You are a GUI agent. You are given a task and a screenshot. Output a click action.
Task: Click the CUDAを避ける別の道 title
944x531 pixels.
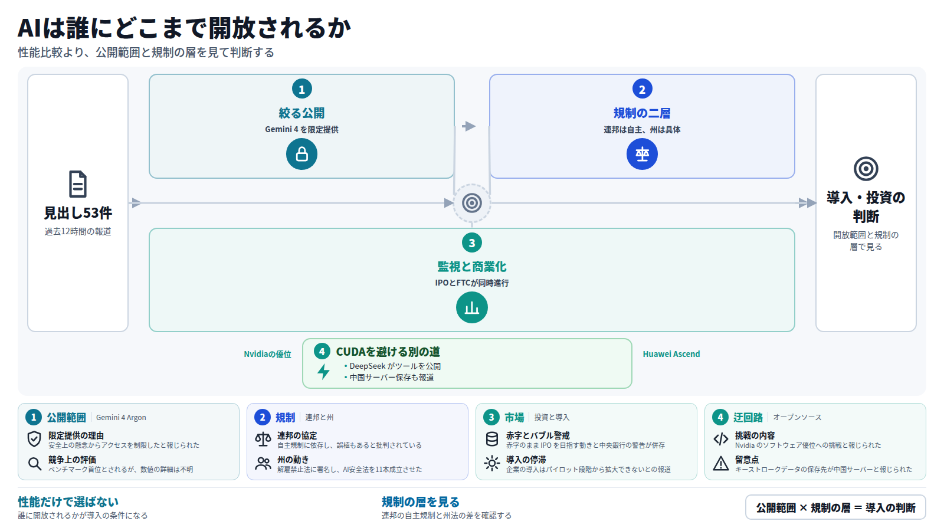388,352
